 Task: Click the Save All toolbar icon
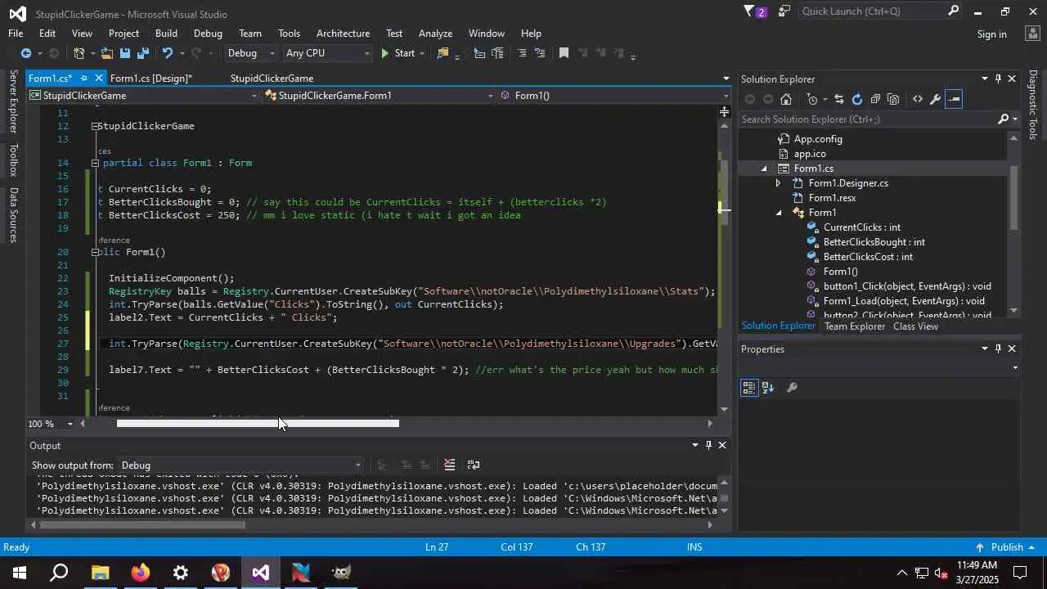pos(143,53)
